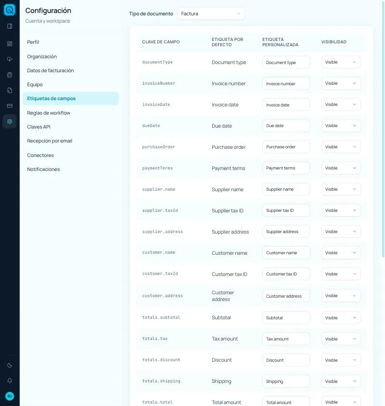Open the Tipo de documento dropdown
This screenshot has width=385, height=406.
(211, 13)
